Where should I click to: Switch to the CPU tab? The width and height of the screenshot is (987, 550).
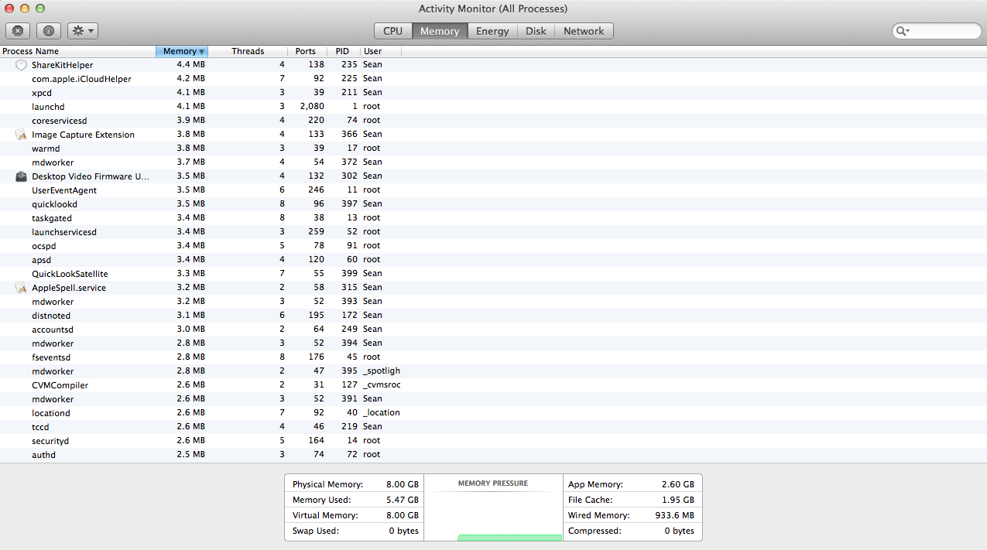pos(393,31)
